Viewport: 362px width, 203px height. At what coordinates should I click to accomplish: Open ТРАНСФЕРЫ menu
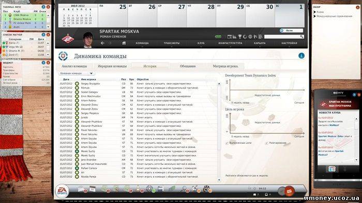[x=172, y=43]
